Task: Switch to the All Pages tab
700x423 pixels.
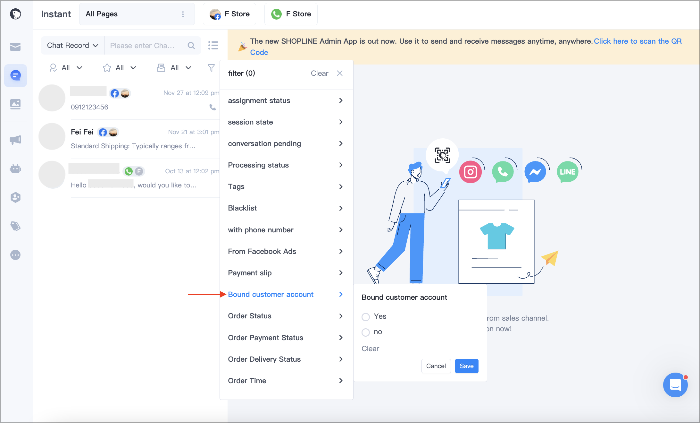Action: pos(137,14)
